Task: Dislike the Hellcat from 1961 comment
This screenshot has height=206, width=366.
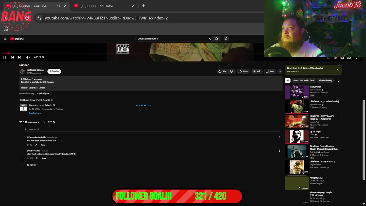Action: pyautogui.click(x=35, y=145)
